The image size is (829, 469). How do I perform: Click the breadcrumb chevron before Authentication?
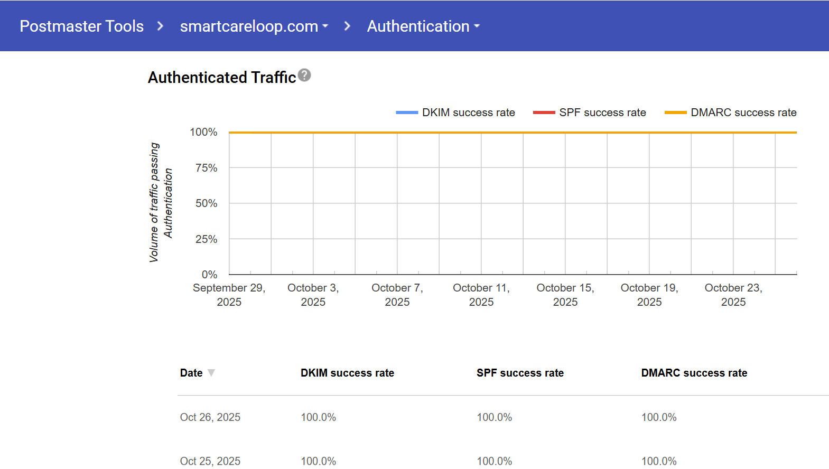347,26
